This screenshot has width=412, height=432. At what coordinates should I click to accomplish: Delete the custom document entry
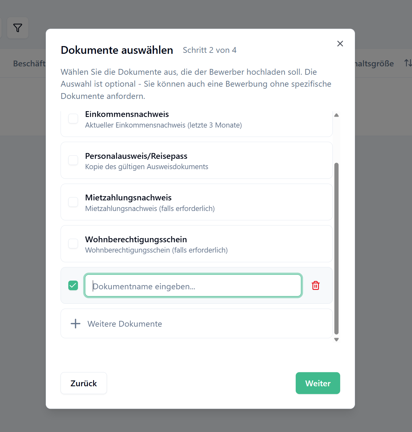[x=315, y=285]
